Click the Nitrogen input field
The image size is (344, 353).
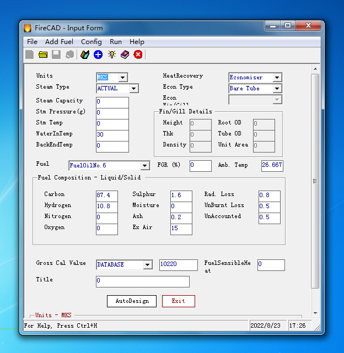[x=107, y=218]
